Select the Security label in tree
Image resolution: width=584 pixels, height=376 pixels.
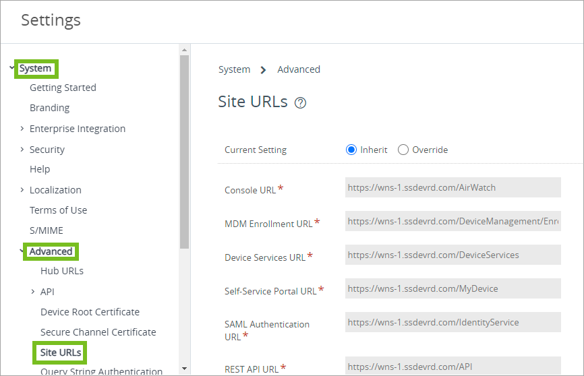47,150
